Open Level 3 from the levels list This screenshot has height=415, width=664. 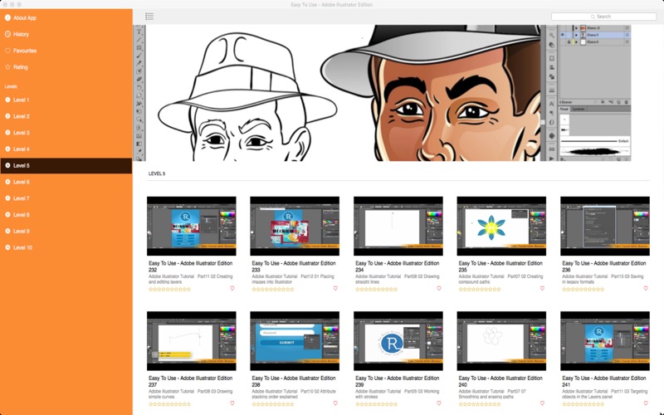pos(21,133)
